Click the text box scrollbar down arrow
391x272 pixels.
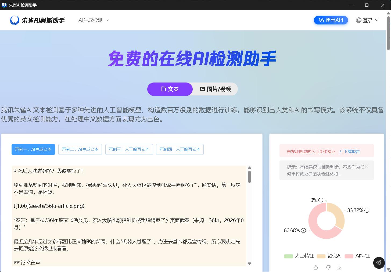click(x=249, y=264)
